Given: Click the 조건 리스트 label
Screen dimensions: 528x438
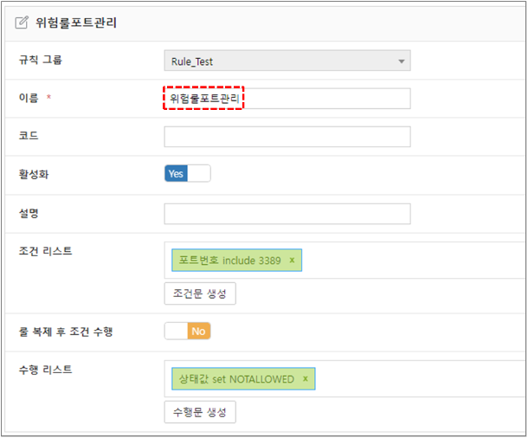Looking at the screenshot, I should pos(46,251).
